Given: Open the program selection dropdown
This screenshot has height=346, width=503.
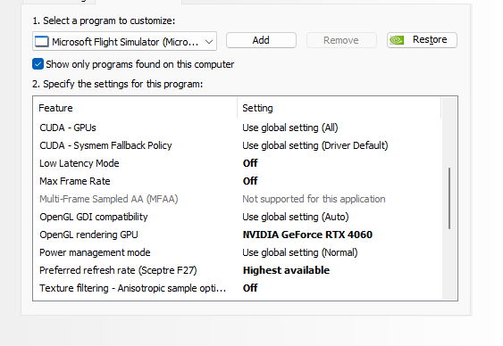Looking at the screenshot, I should (124, 41).
